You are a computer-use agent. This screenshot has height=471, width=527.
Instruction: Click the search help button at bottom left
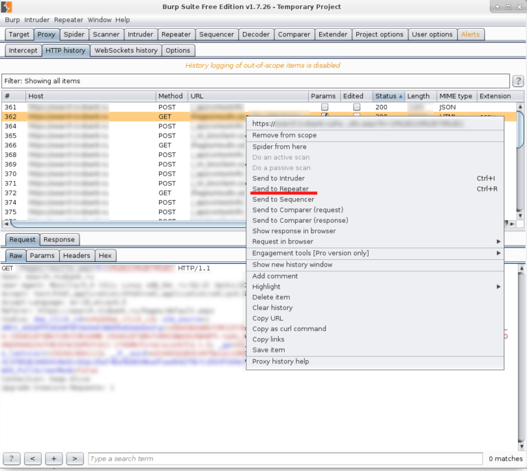(x=12, y=458)
